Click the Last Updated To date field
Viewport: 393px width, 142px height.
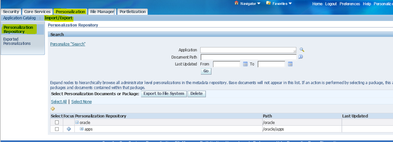(271, 64)
